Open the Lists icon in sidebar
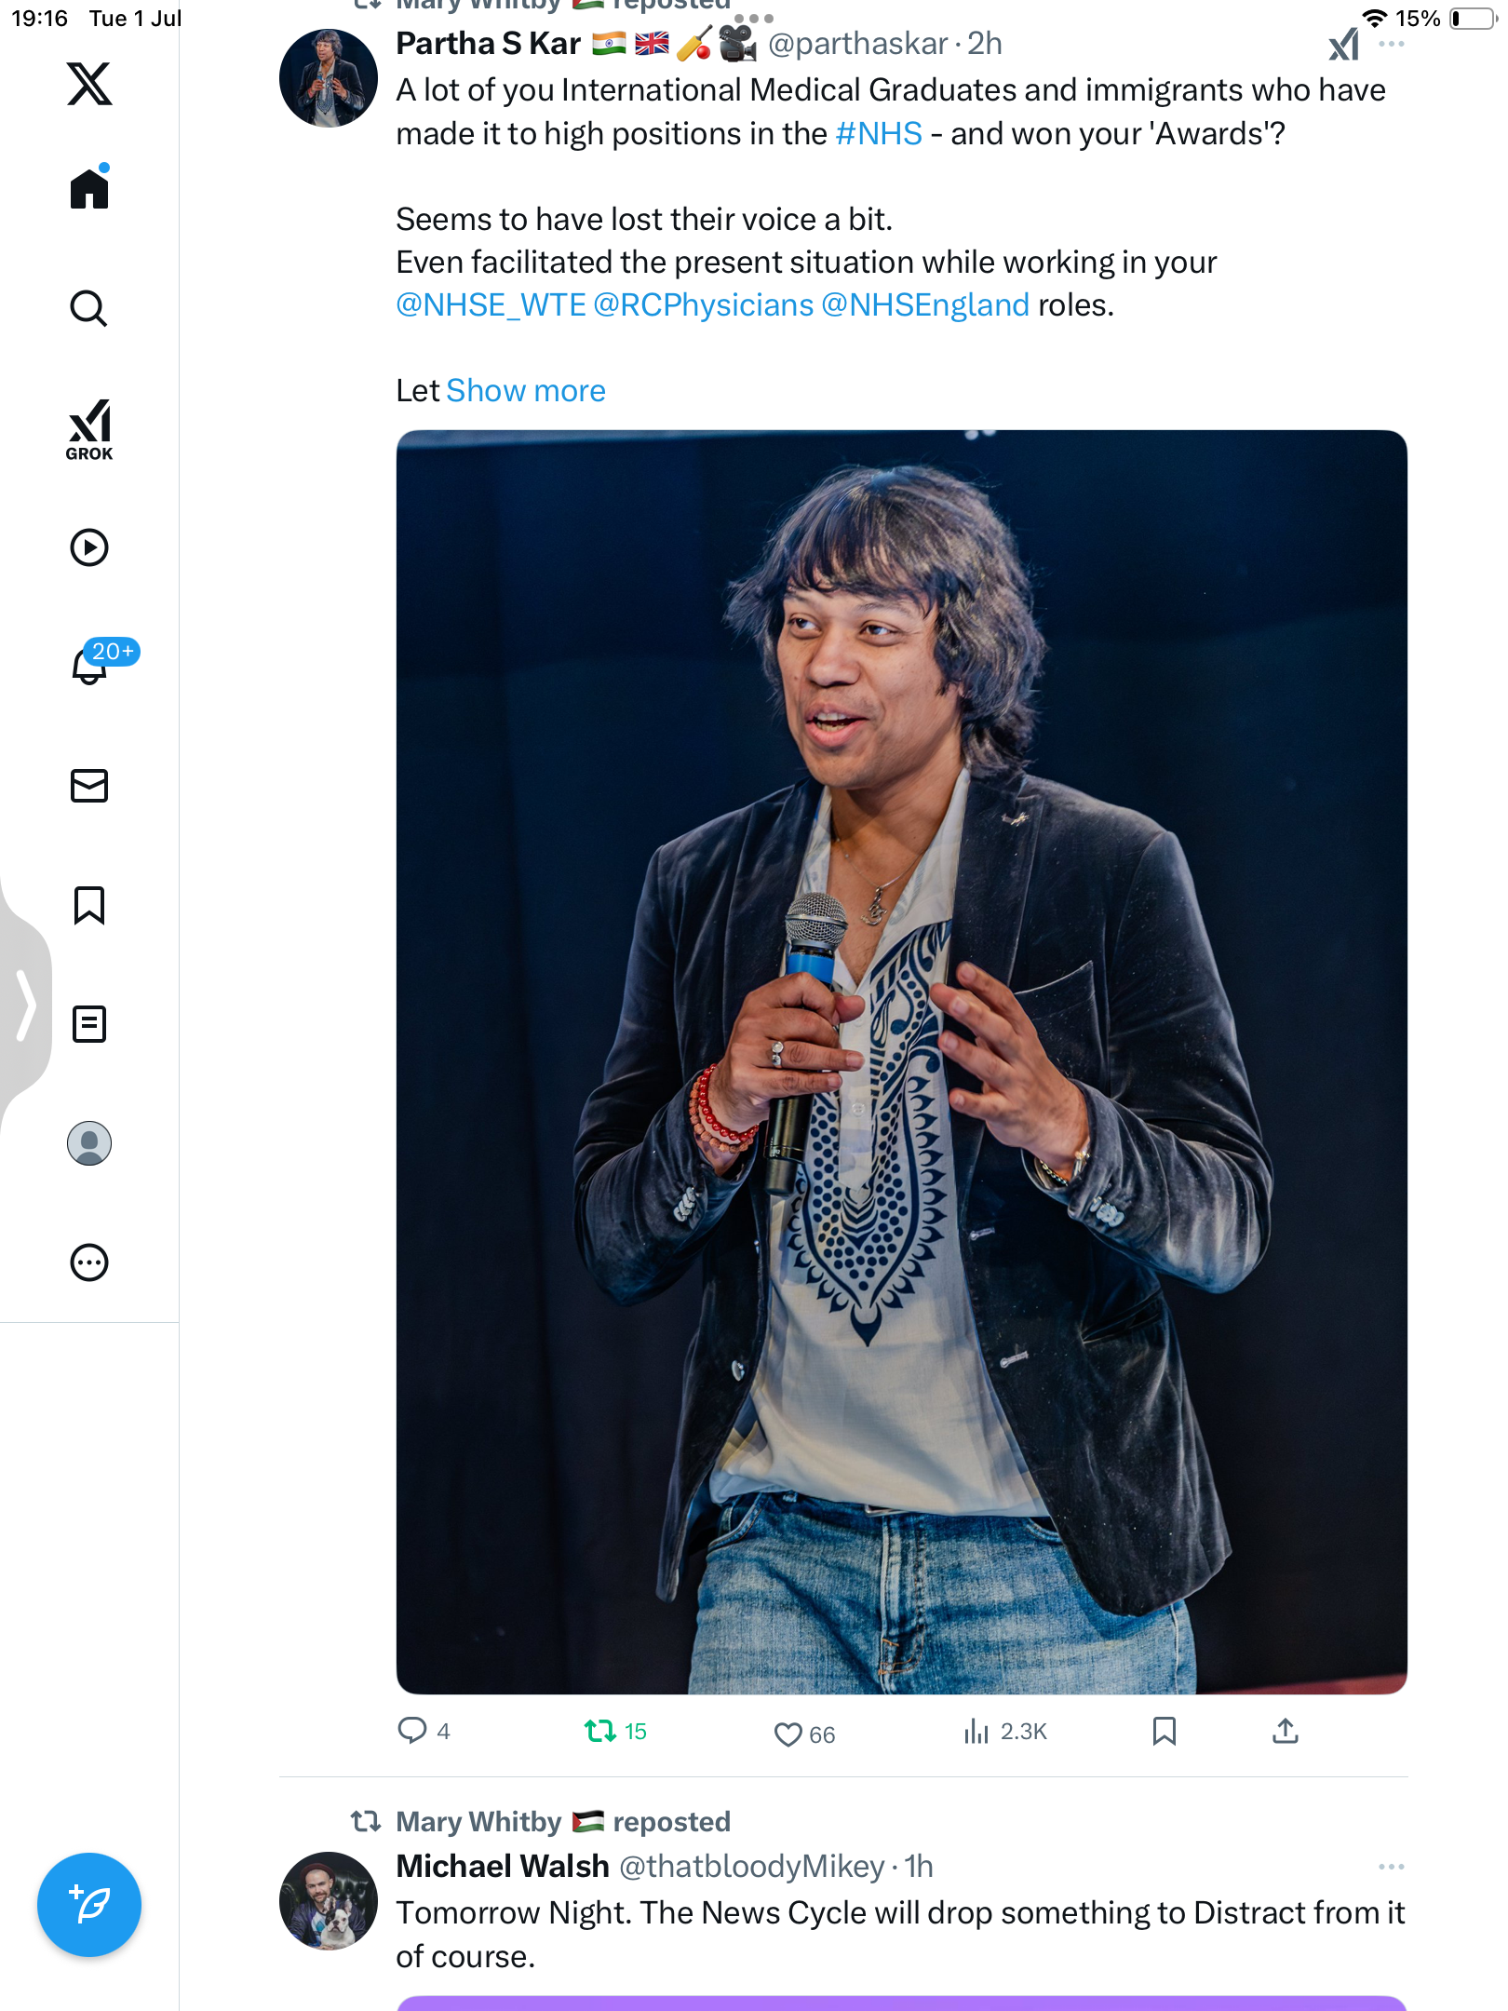The width and height of the screenshot is (1508, 2011). [89, 1024]
